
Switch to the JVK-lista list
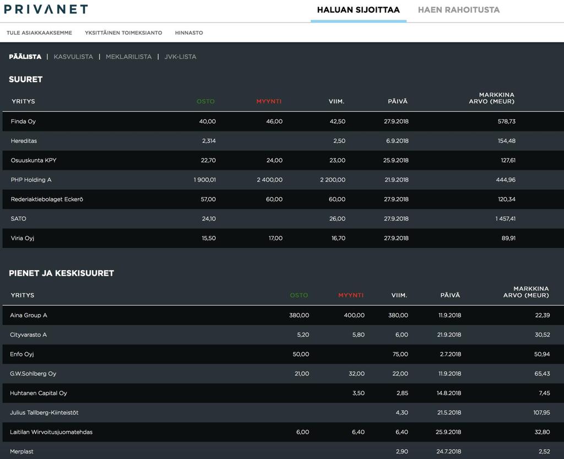180,57
